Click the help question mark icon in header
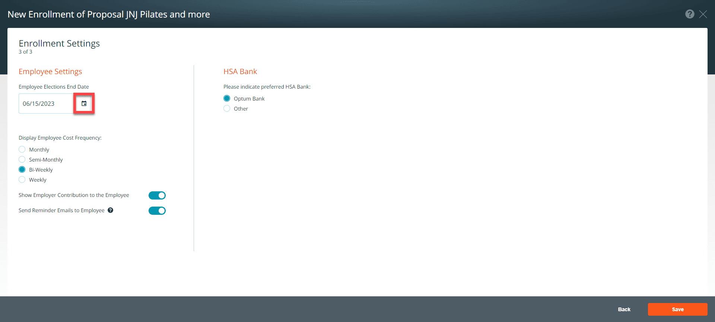715x322 pixels. (x=690, y=14)
